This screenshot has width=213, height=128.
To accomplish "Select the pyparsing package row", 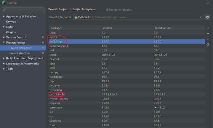I will (127, 90).
